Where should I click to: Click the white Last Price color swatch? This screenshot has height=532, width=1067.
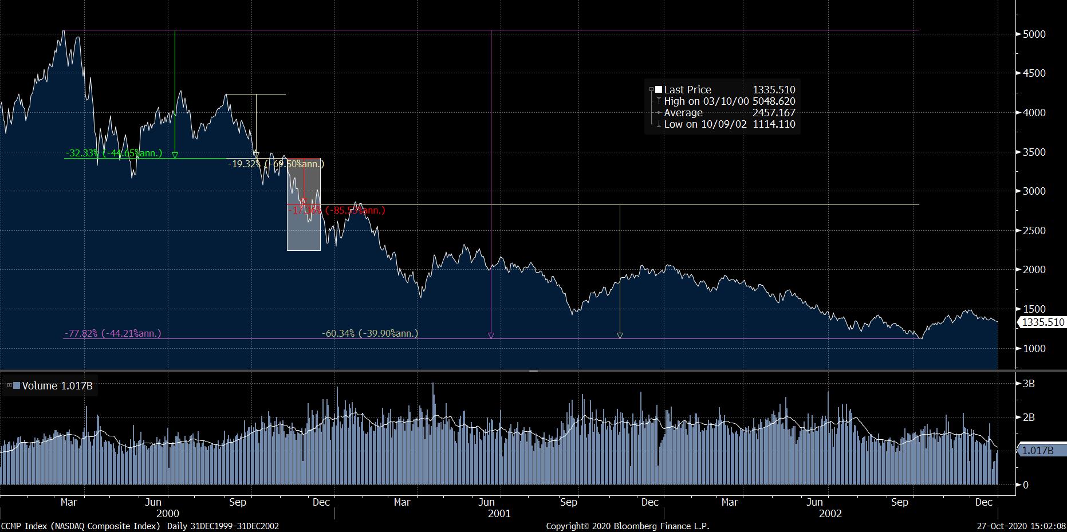[659, 90]
